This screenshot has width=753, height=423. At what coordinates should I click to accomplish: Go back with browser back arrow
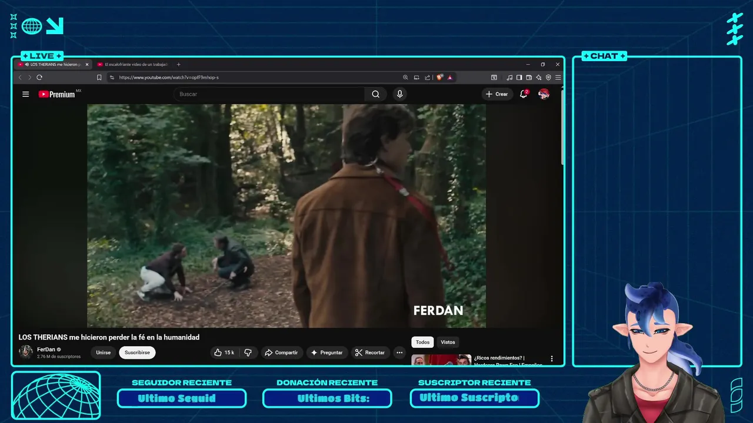[20, 77]
